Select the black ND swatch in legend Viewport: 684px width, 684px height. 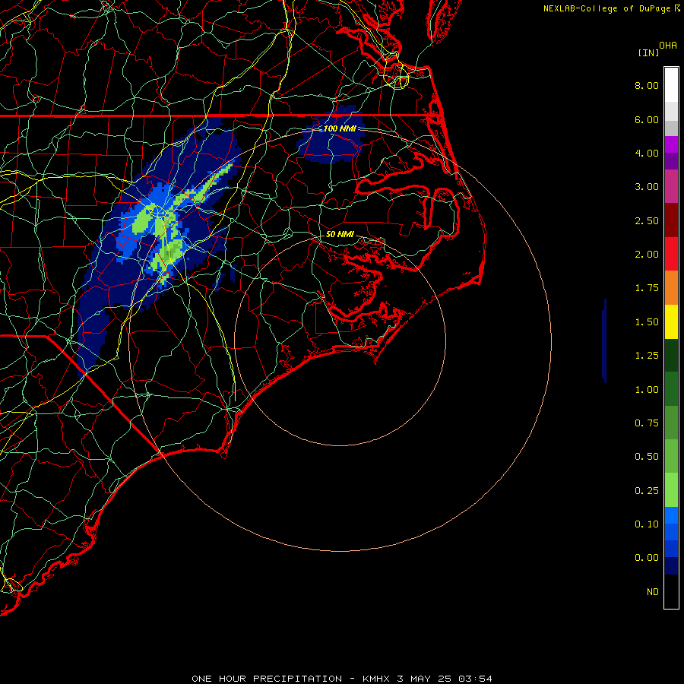tap(671, 591)
